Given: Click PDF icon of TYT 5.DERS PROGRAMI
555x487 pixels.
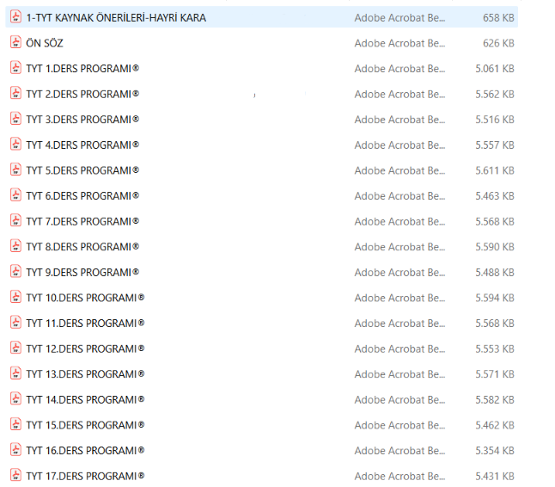Looking at the screenshot, I should (x=15, y=170).
